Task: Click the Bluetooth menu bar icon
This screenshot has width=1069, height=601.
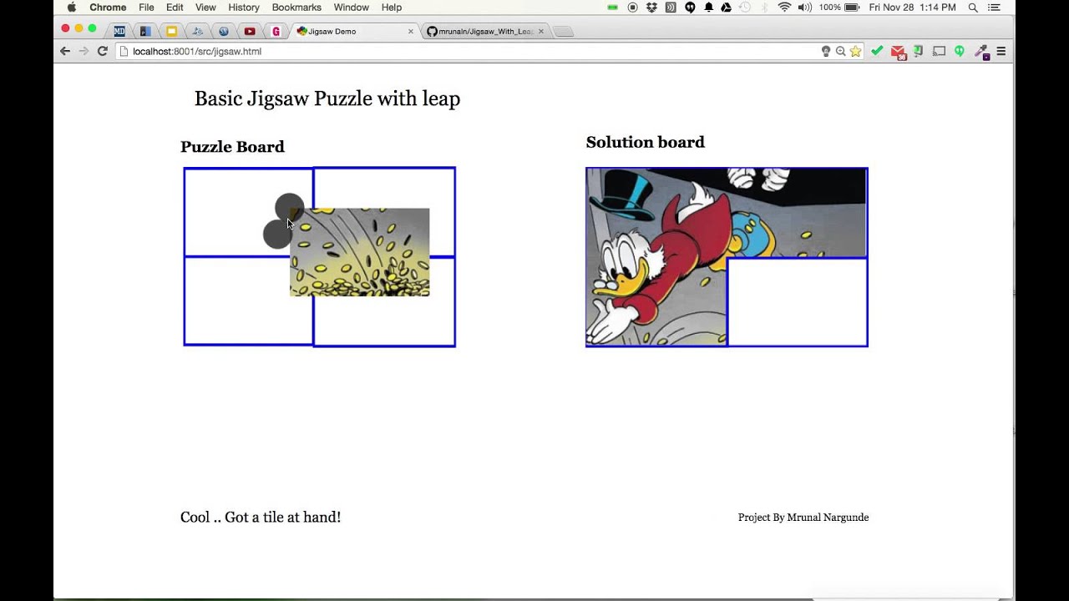Action: pos(764,8)
